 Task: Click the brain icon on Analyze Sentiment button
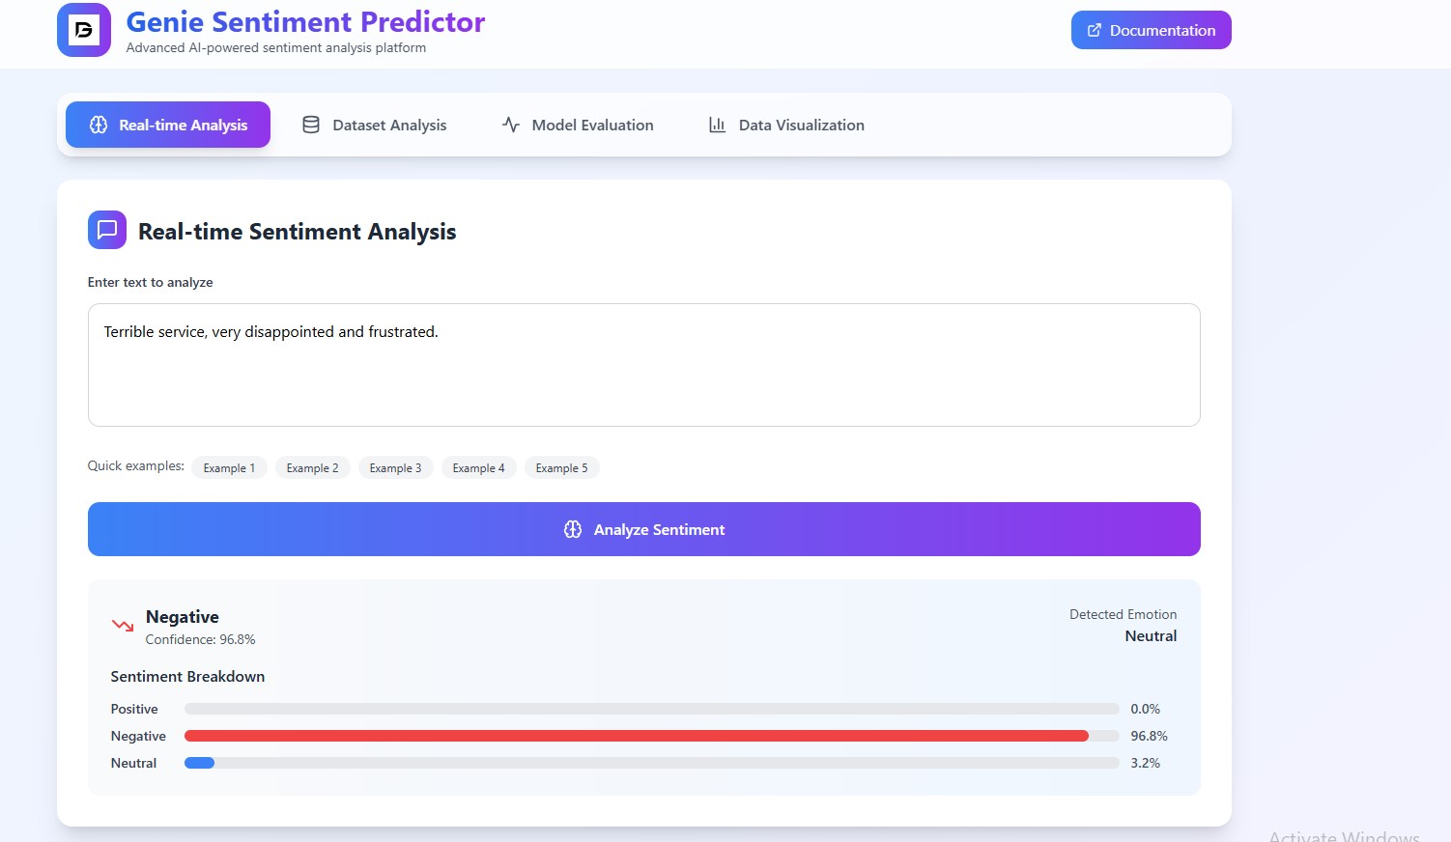[x=573, y=529]
